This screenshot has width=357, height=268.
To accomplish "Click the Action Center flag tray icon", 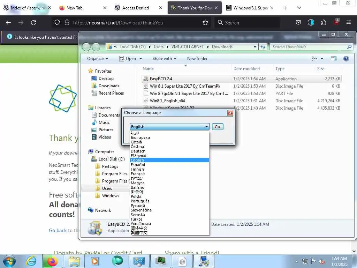I will coord(313,261).
